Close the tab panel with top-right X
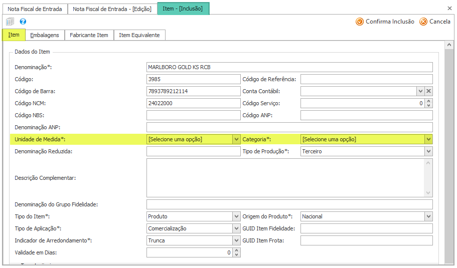 [449, 9]
